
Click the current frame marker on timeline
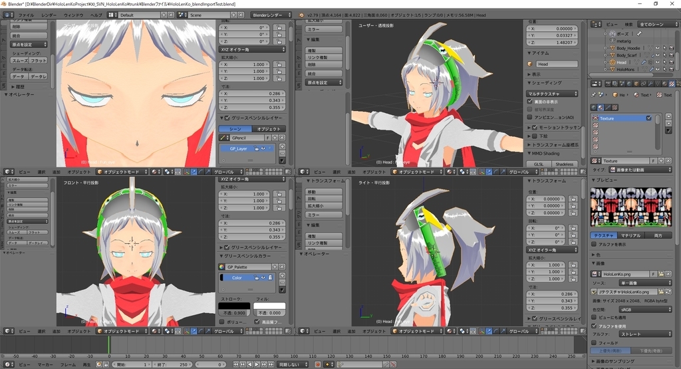(108, 345)
